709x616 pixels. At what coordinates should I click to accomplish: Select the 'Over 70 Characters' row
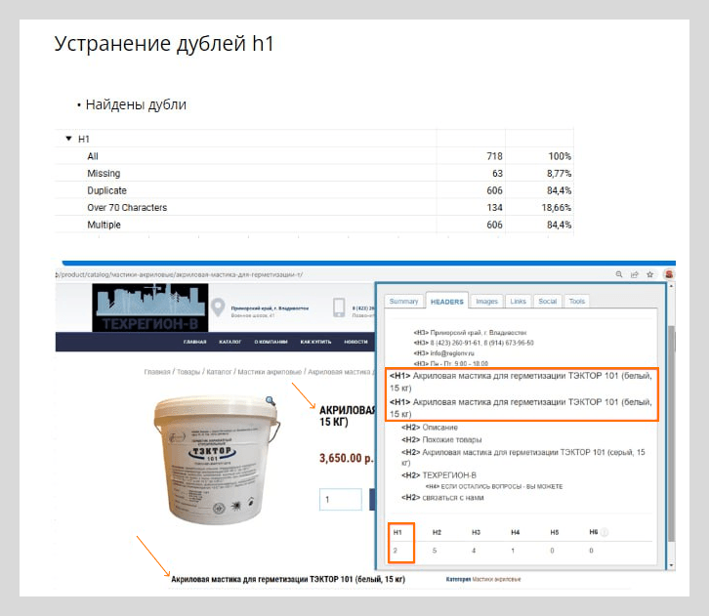pyautogui.click(x=314, y=207)
